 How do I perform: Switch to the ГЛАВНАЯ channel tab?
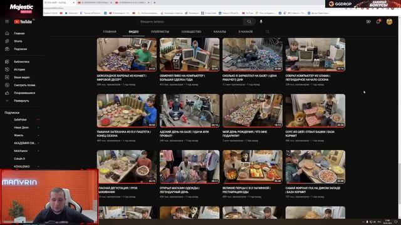tap(110, 32)
